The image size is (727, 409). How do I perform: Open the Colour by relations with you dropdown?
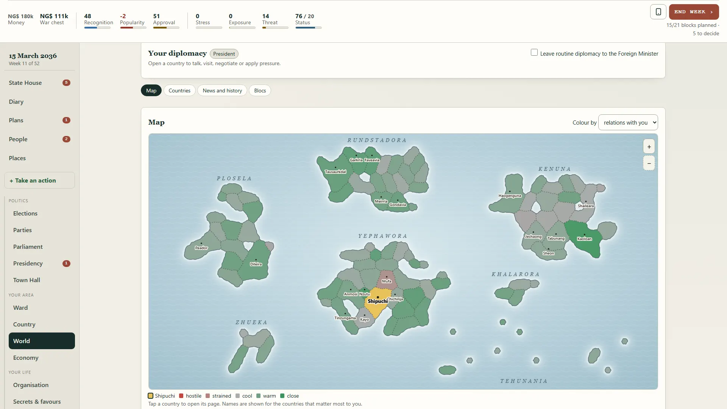[x=628, y=122]
